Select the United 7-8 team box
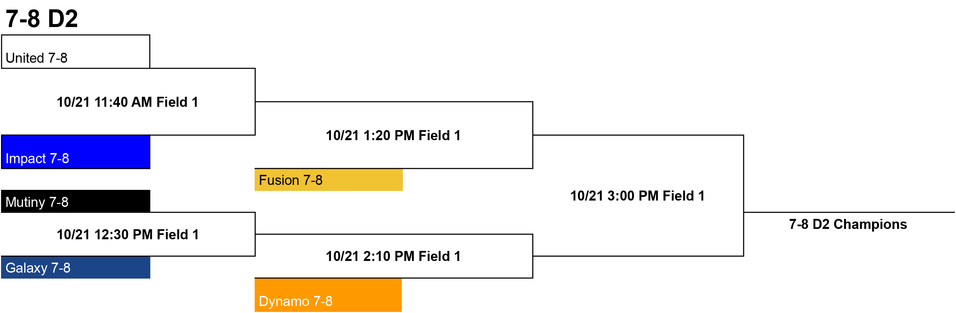Viewport: 956px width, 313px height. tap(76, 51)
